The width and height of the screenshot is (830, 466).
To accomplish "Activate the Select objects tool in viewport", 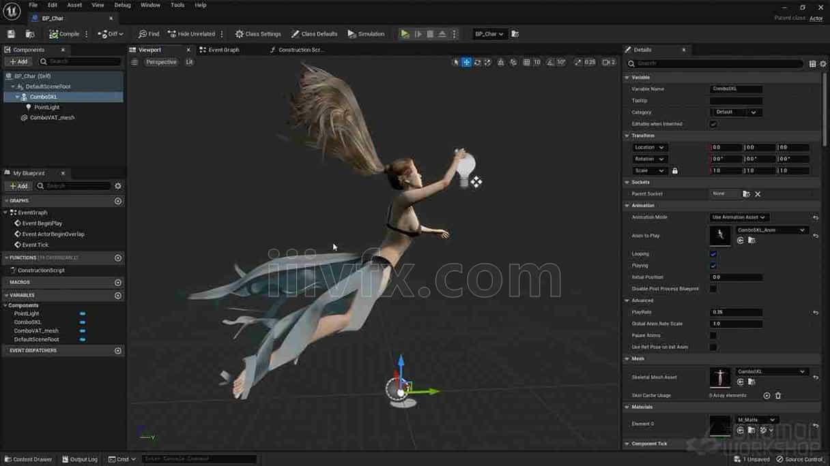I will pyautogui.click(x=456, y=62).
